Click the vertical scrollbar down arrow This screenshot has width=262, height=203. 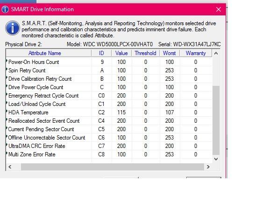pyautogui.click(x=216, y=159)
